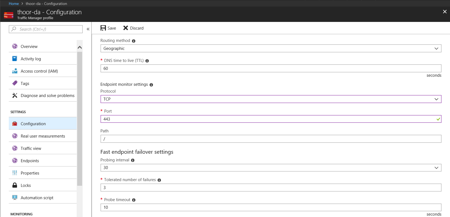The image size is (450, 217).
Task: Click the DNS time to live info icon
Action: (147, 61)
